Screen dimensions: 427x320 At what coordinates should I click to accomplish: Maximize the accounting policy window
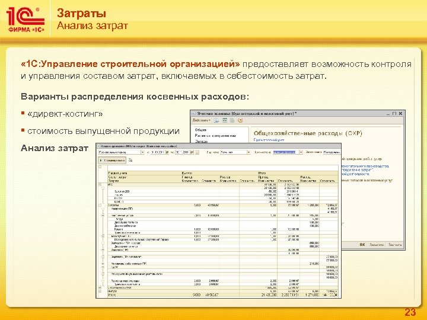click(x=394, y=113)
